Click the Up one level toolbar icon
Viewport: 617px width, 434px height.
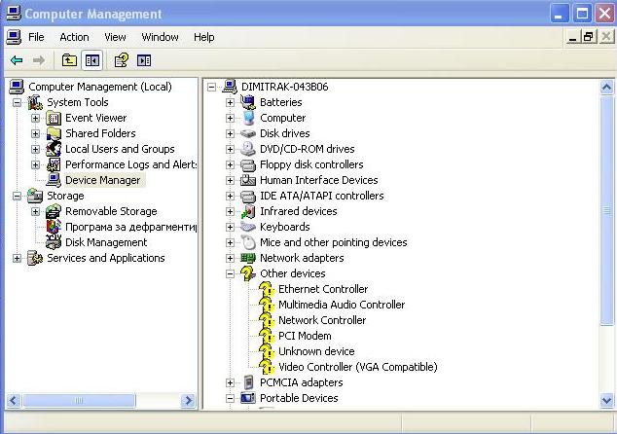click(x=69, y=60)
